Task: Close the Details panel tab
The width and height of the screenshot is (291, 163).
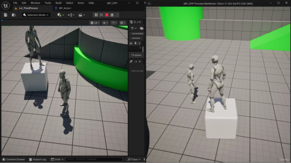Action: click(x=140, y=62)
